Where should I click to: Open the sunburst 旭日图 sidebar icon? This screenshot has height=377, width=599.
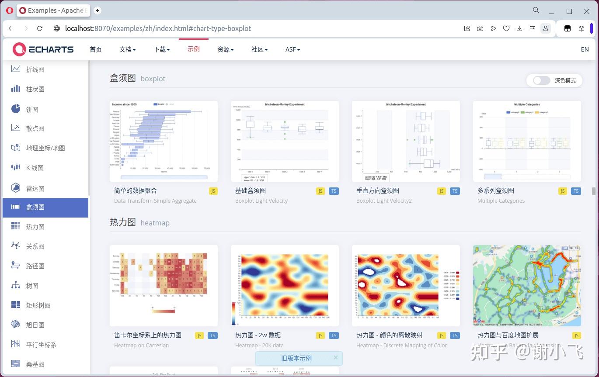tap(16, 325)
